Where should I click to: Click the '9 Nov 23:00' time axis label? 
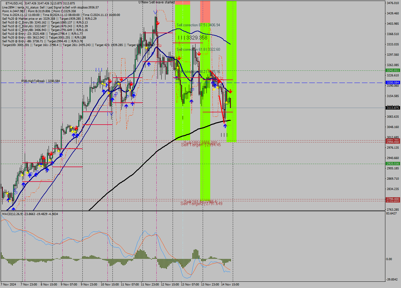pyautogui.click(x=89, y=285)
